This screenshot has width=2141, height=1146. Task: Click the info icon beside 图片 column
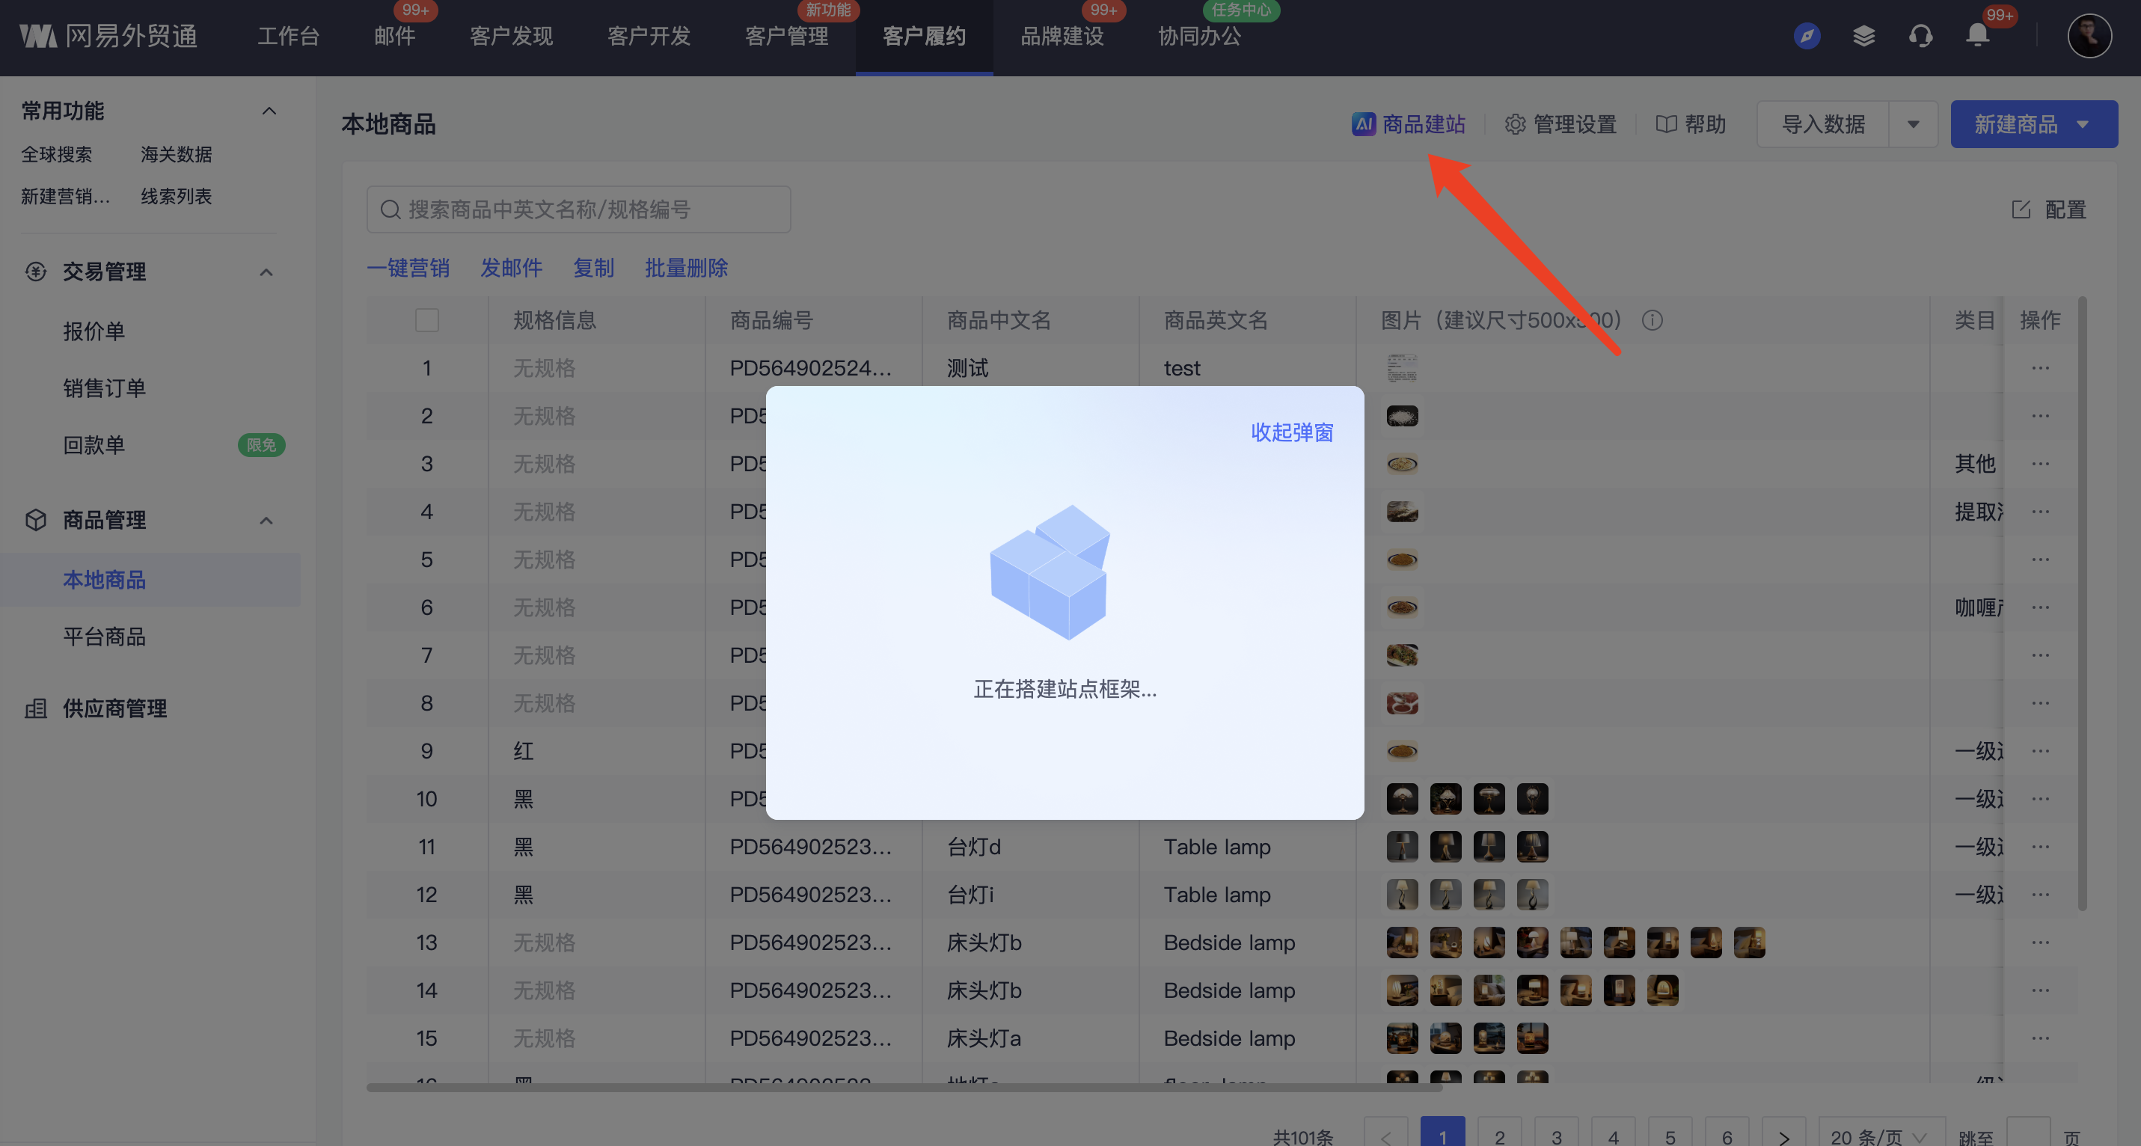[1653, 320]
